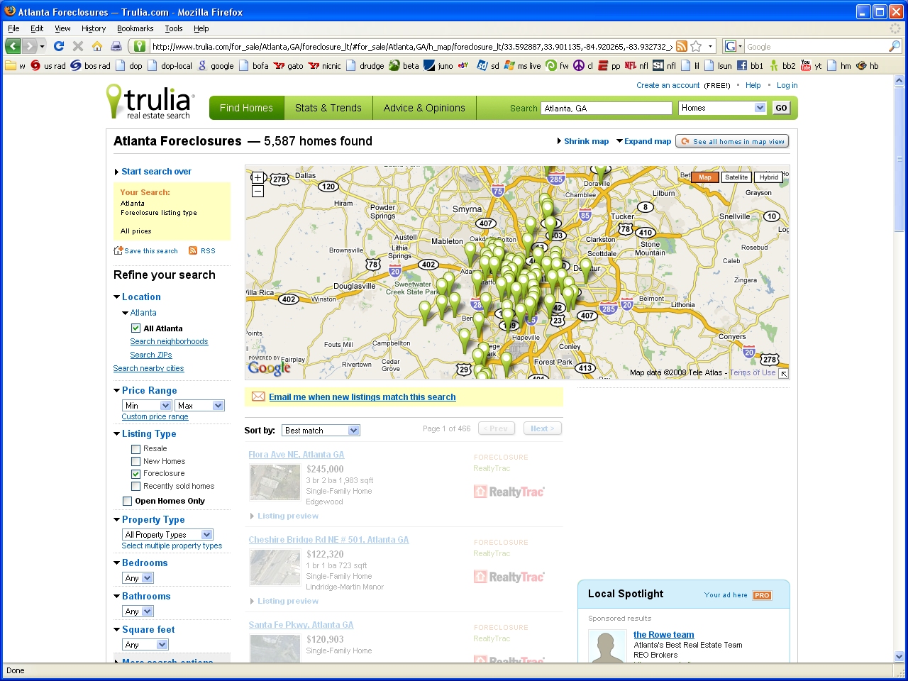Click the Atlanta, GA search field
The width and height of the screenshot is (908, 681).
tap(607, 108)
